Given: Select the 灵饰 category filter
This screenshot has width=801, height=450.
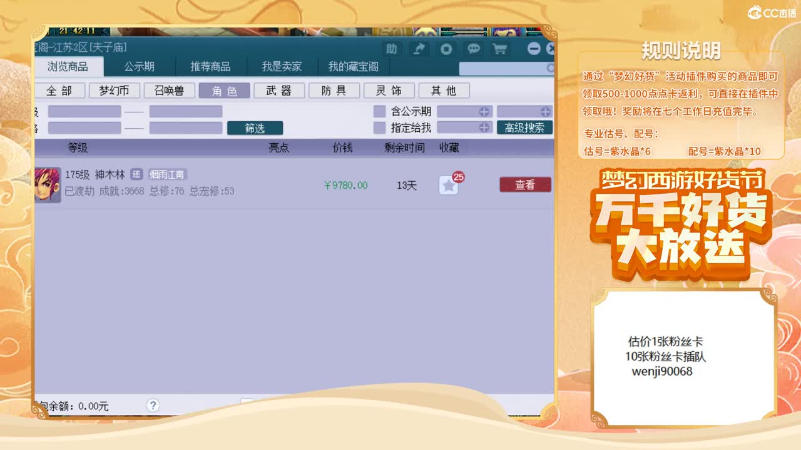Looking at the screenshot, I should [x=389, y=91].
